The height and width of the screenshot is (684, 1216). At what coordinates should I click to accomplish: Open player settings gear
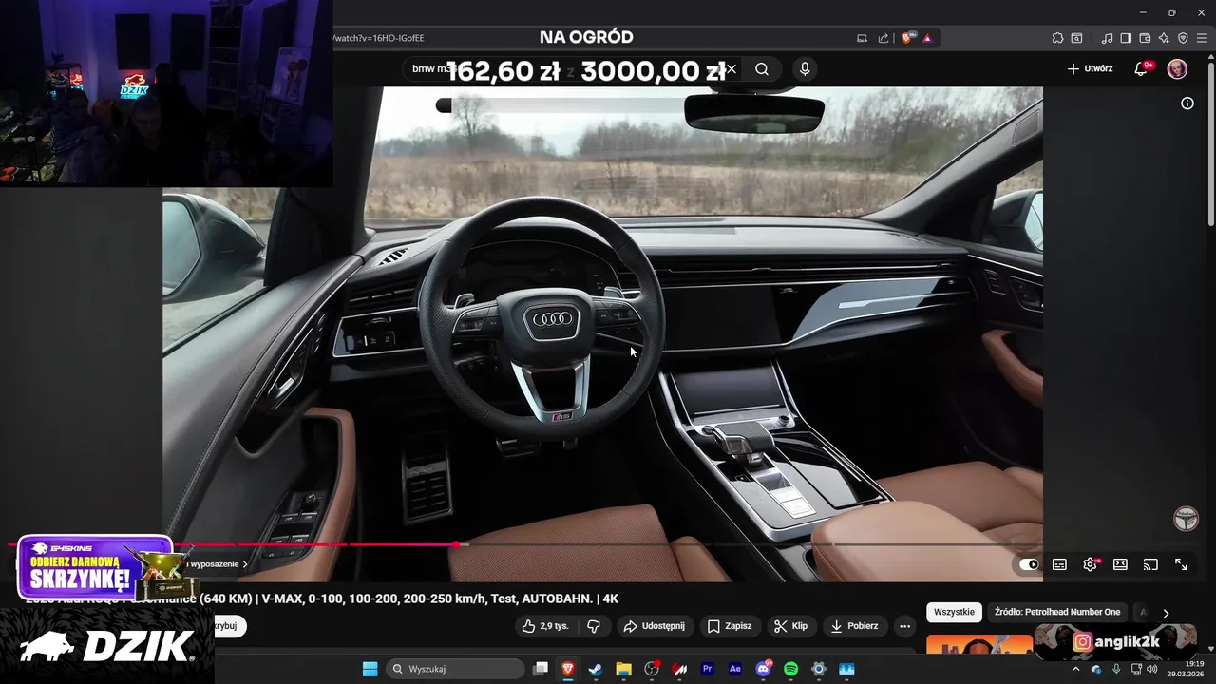(x=1090, y=564)
